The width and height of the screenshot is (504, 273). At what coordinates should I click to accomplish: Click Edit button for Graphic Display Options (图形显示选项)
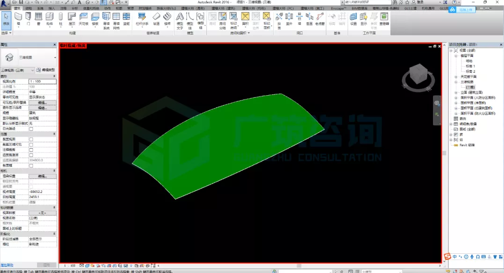(x=42, y=108)
